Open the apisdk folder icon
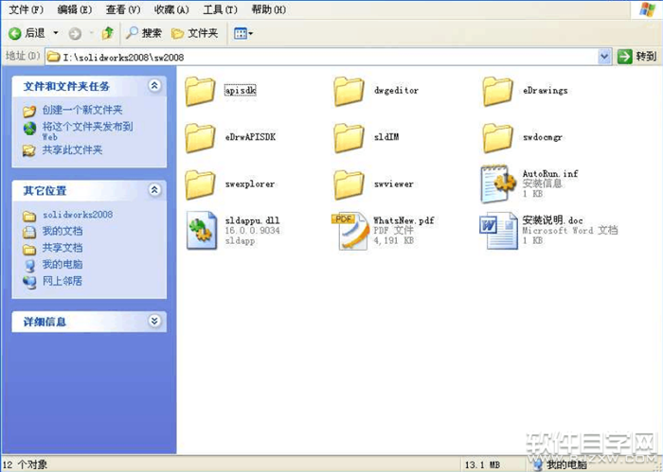 200,91
